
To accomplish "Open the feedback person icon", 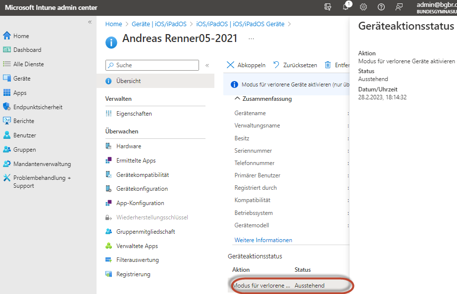I will [x=399, y=7].
